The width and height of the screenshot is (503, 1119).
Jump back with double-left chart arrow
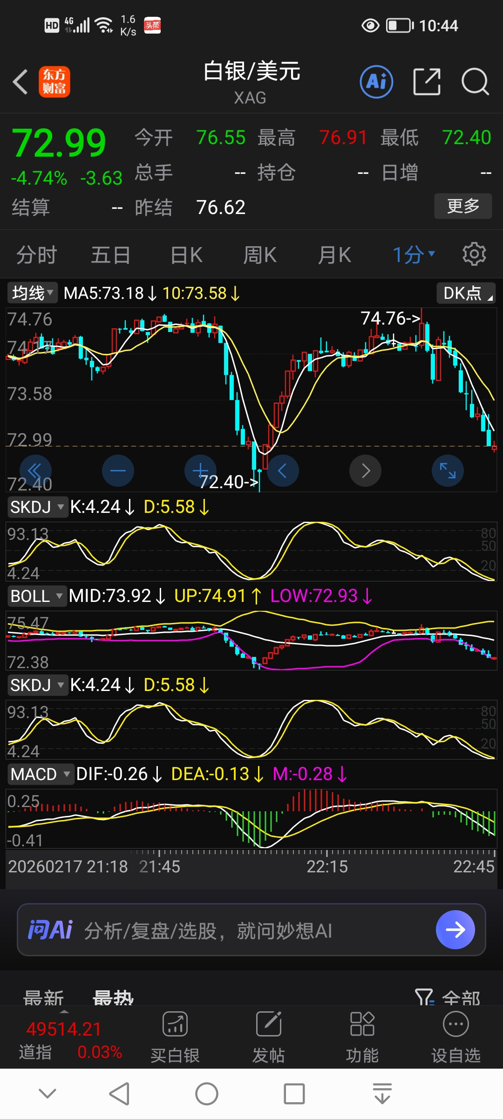35,470
